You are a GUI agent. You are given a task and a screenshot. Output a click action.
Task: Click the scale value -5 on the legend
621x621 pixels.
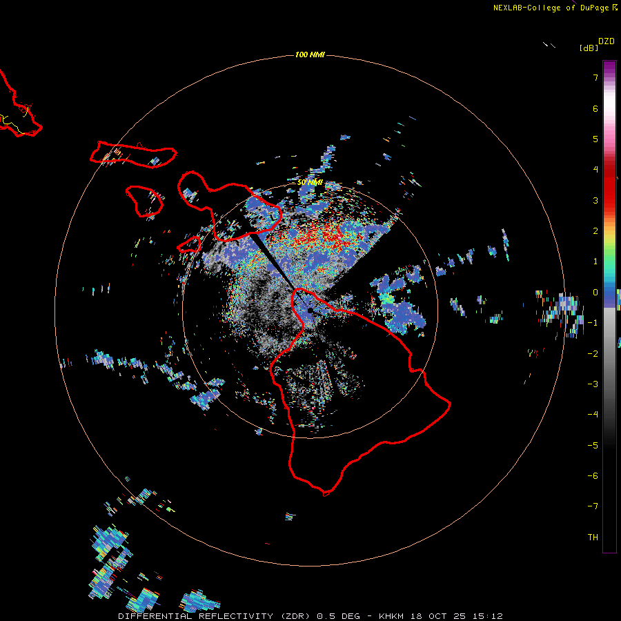tap(593, 446)
